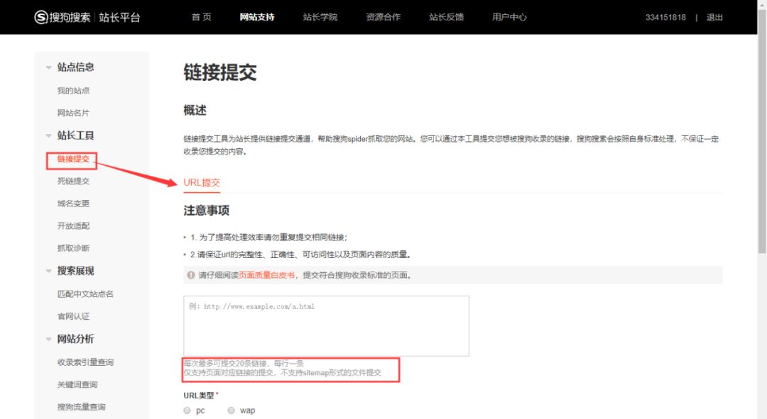Open 资源合作 in the top navigation
The image size is (767, 419).
[383, 17]
